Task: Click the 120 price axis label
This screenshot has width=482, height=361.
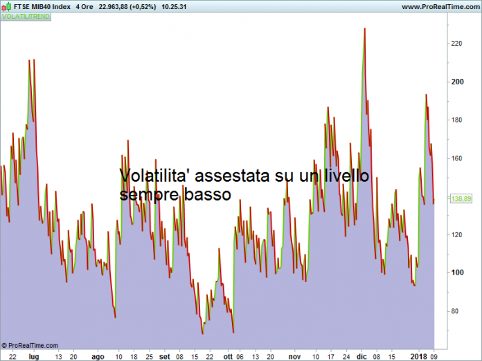Action: (x=456, y=235)
